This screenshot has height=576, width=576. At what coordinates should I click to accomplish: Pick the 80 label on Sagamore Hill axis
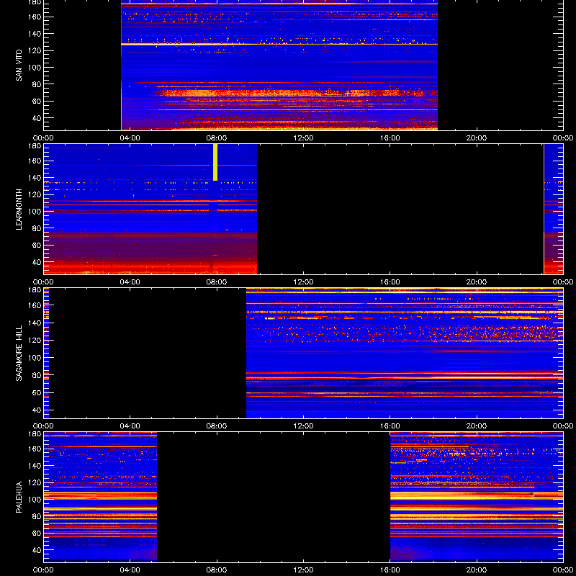pyautogui.click(x=37, y=375)
